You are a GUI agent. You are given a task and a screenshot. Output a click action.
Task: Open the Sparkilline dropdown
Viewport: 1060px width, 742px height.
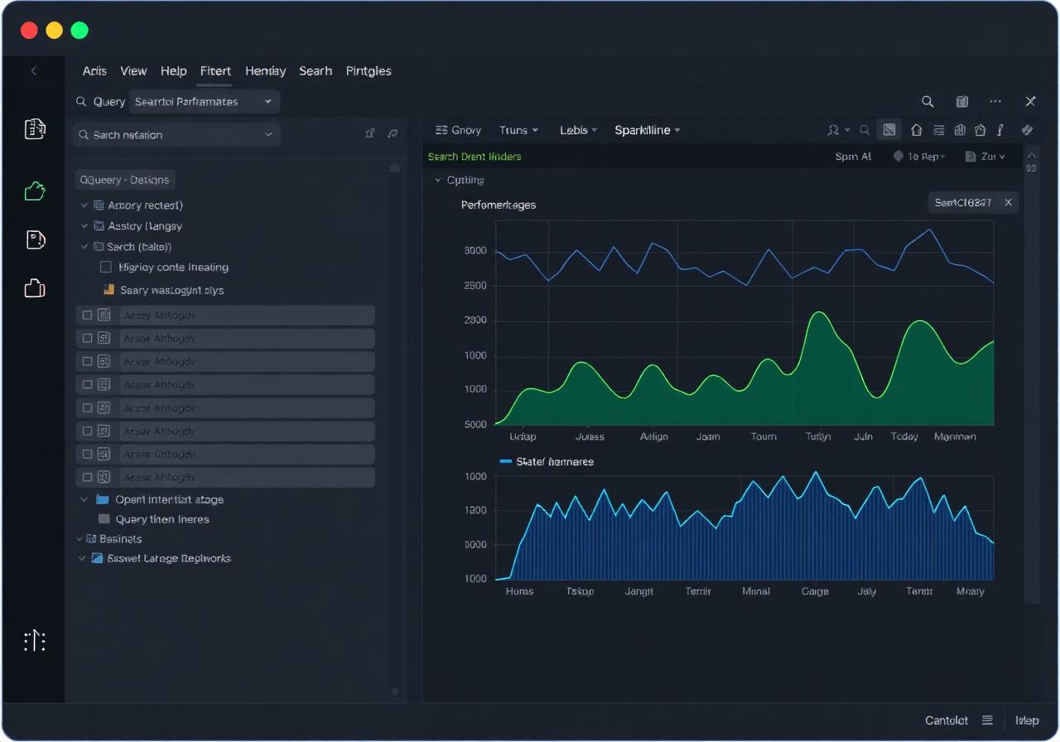click(x=648, y=130)
